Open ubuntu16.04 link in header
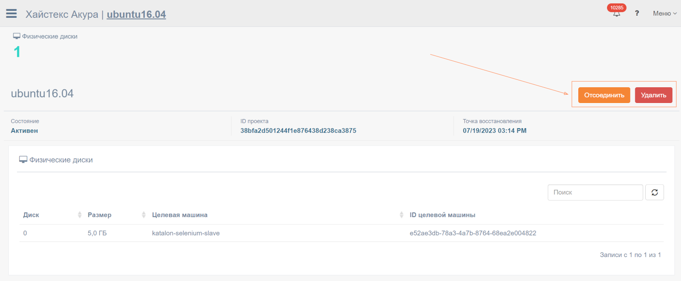 point(136,14)
